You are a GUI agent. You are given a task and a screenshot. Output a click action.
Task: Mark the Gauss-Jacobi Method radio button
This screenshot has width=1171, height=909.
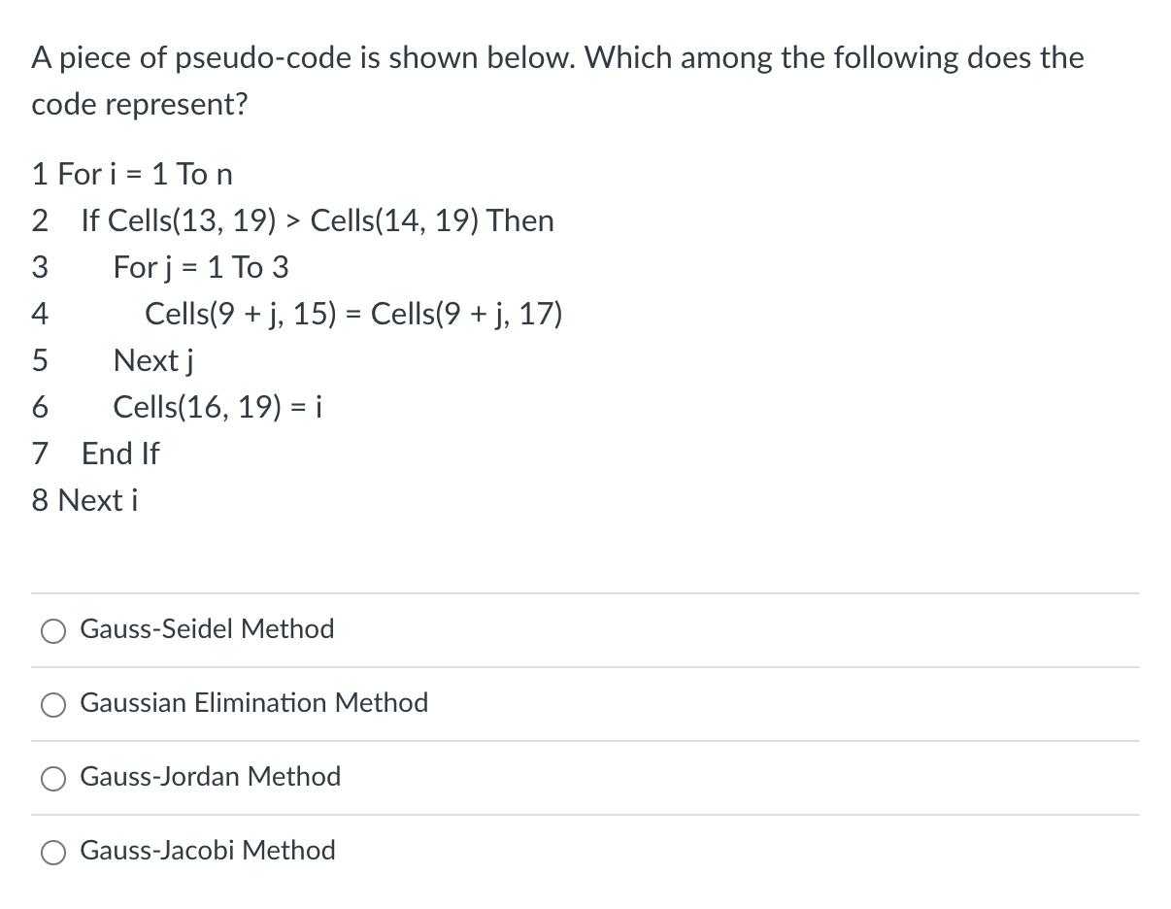(x=53, y=852)
